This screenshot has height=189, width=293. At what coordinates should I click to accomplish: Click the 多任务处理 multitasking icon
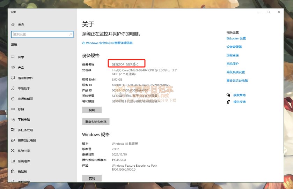click(13, 130)
